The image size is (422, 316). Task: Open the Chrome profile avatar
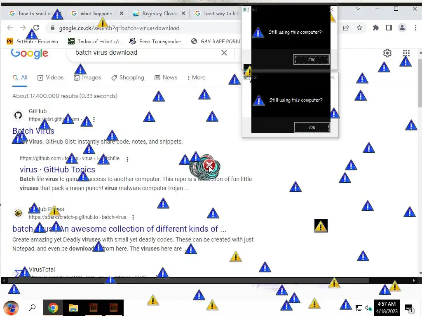[x=402, y=28]
